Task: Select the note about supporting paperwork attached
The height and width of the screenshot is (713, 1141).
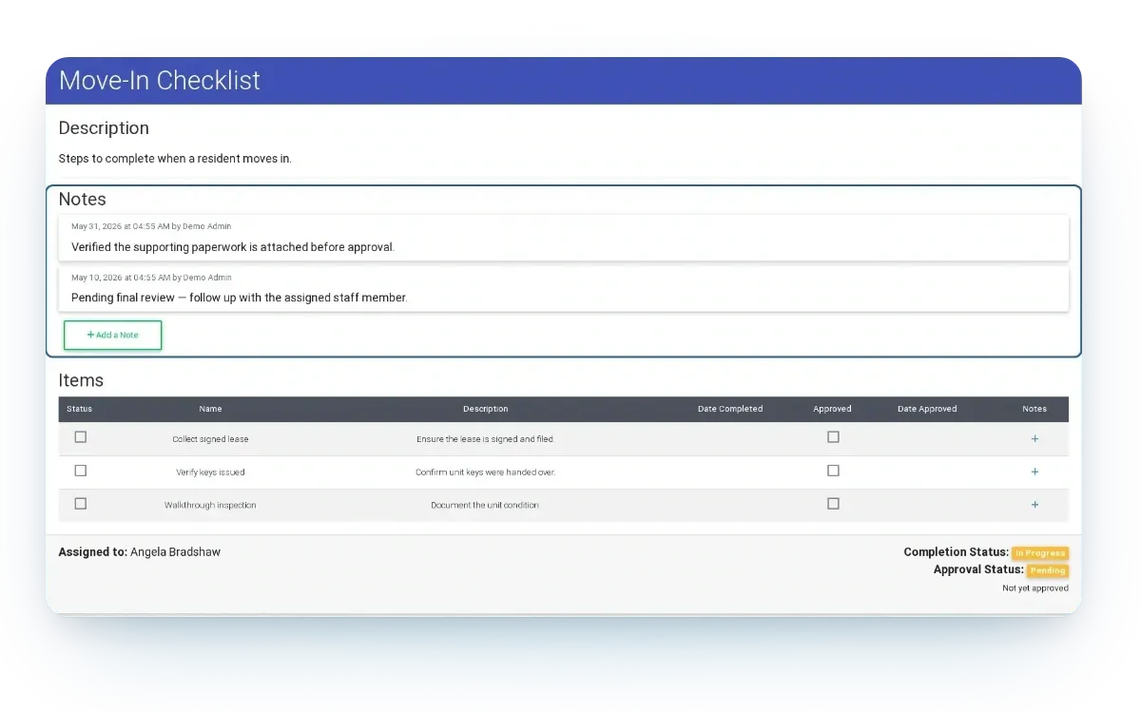Action: (563, 238)
